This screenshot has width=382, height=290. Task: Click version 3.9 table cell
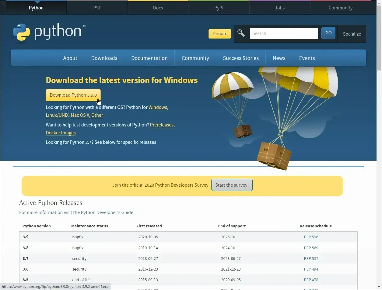point(26,237)
